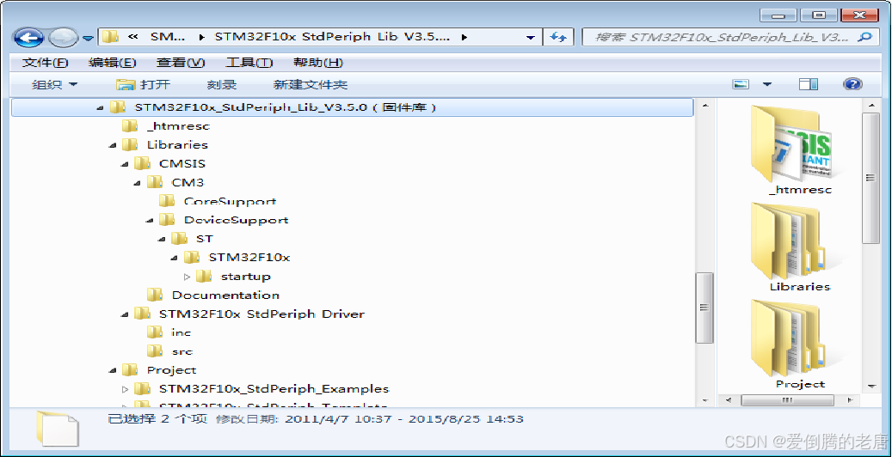Click the file pane horizontal scrollbar thumb
Screen dimensions: 892x457
[x=788, y=400]
